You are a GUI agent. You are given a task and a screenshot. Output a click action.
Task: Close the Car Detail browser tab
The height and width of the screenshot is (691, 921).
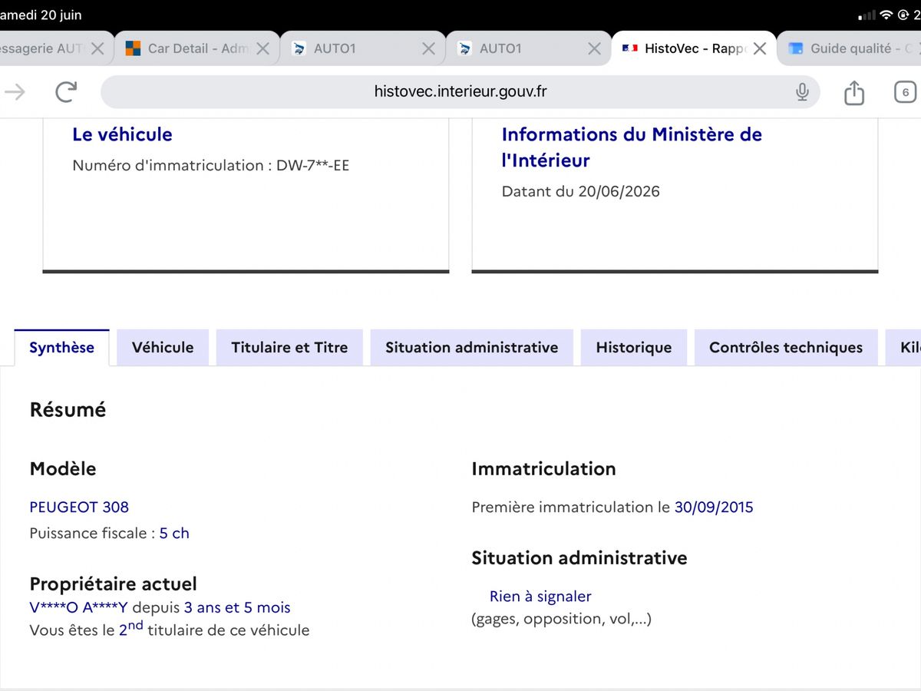262,48
